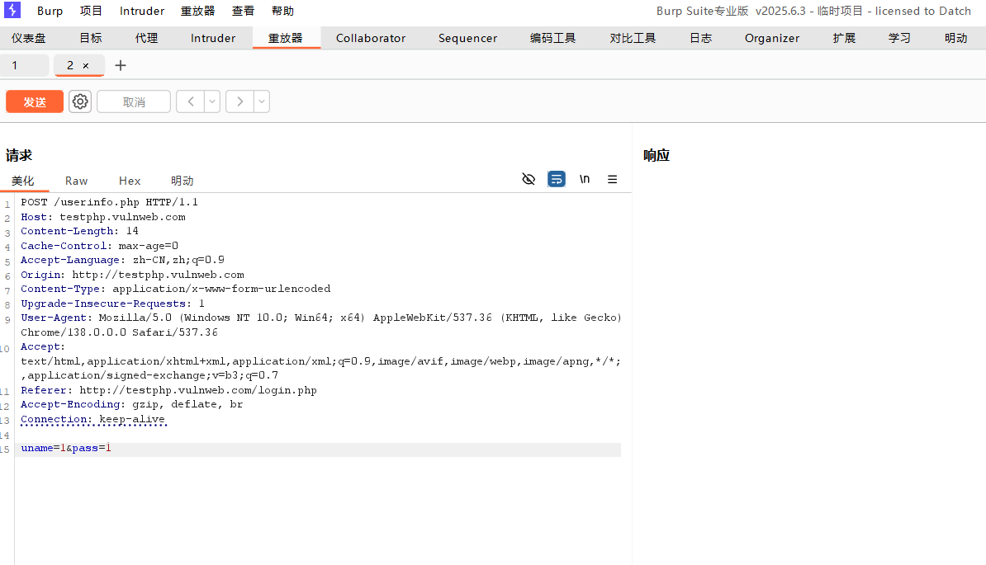This screenshot has height=565, width=986.
Task: Click the 取消 cancel button
Action: pos(133,101)
